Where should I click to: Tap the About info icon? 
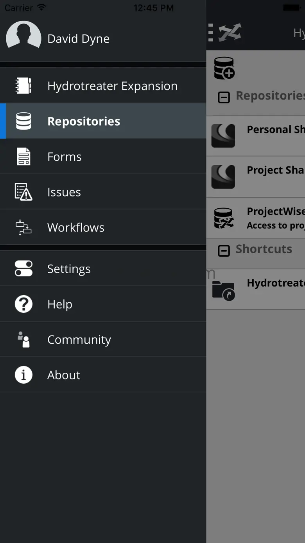click(x=23, y=375)
